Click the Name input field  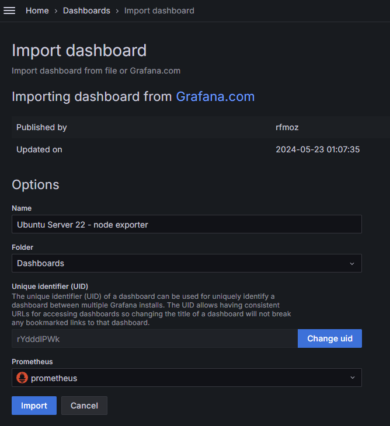(x=187, y=225)
